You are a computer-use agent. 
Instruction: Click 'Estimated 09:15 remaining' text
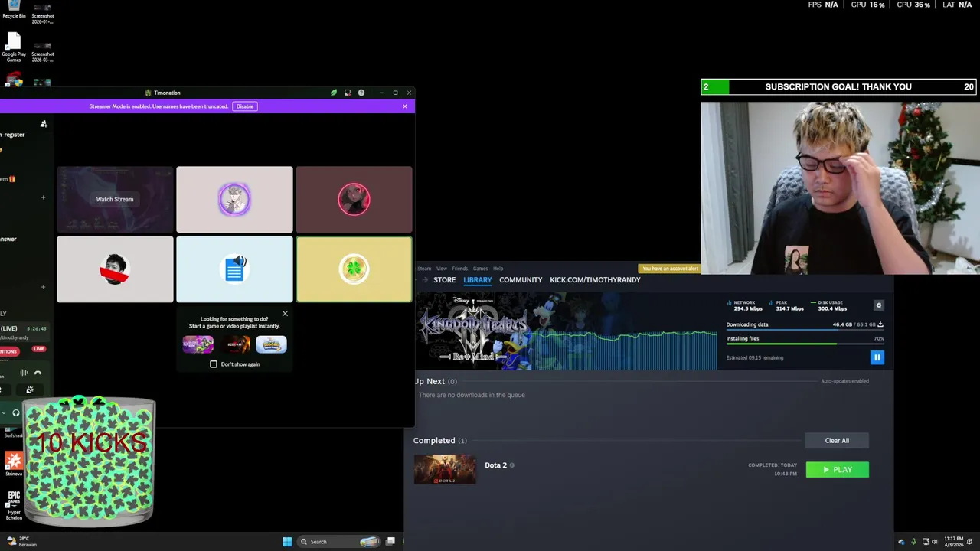pyautogui.click(x=755, y=357)
